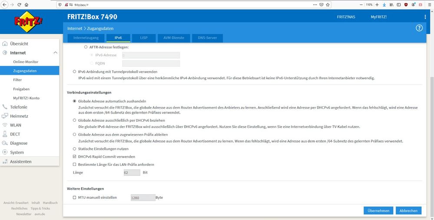This screenshot has width=434, height=220.
Task: Select Statische Einstellungen nutzen
Action: click(74, 149)
